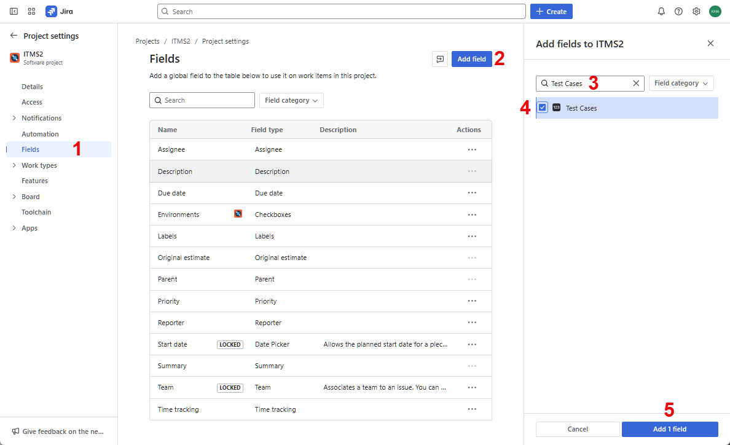Open the help question mark icon
This screenshot has width=730, height=445.
(x=678, y=11)
